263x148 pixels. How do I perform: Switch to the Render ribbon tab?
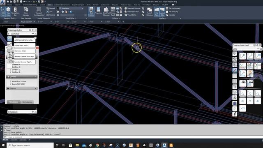(x=96, y=5)
